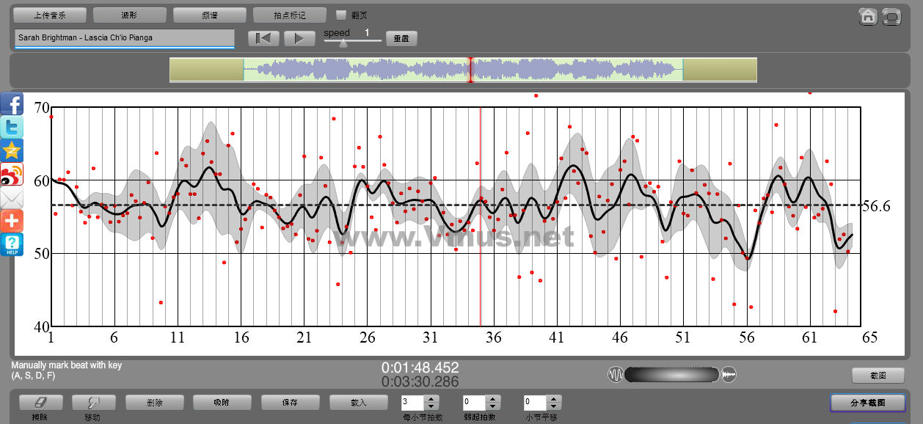Click the sine wave icon left of zoom bar
Viewport: 923px width, 424px height.
click(x=615, y=375)
